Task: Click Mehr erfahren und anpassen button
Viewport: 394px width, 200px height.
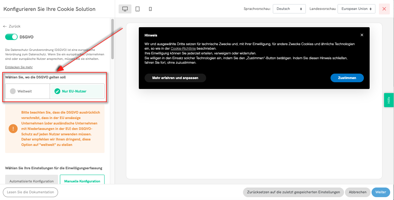Action: [175, 78]
